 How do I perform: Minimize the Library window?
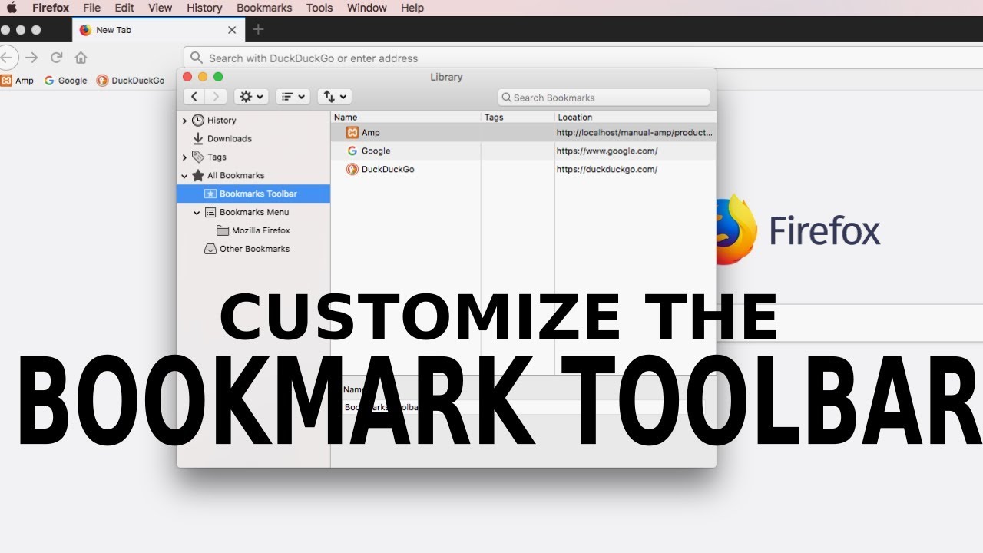click(203, 77)
